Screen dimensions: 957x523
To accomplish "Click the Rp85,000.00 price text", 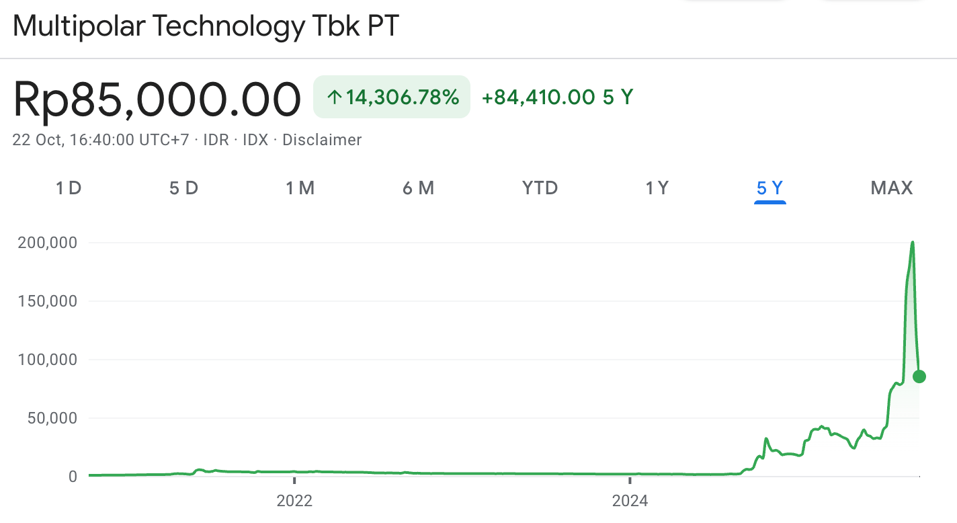I will click(x=157, y=99).
